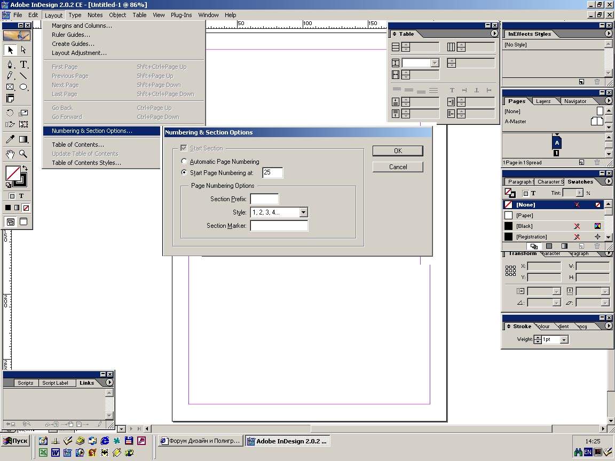The height and width of the screenshot is (461, 615).
Task: Click Pages panel trash icon
Action: pos(596,162)
